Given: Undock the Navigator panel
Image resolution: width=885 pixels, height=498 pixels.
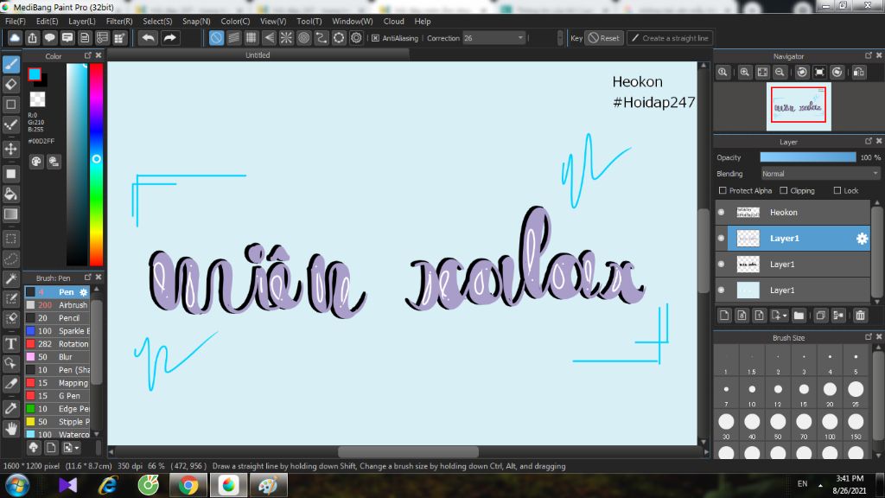Looking at the screenshot, I should pyautogui.click(x=868, y=55).
